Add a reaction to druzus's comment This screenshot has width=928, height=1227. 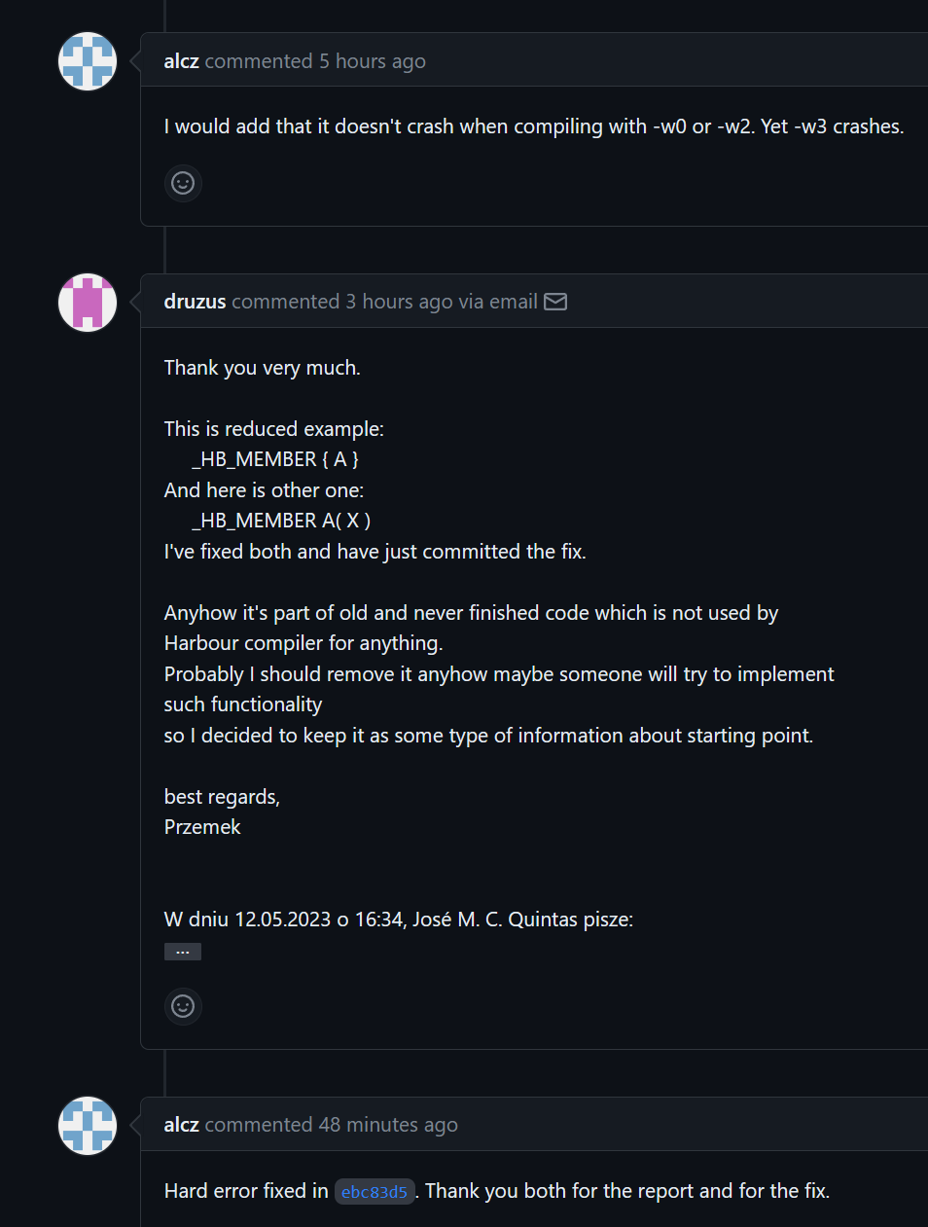click(183, 1006)
